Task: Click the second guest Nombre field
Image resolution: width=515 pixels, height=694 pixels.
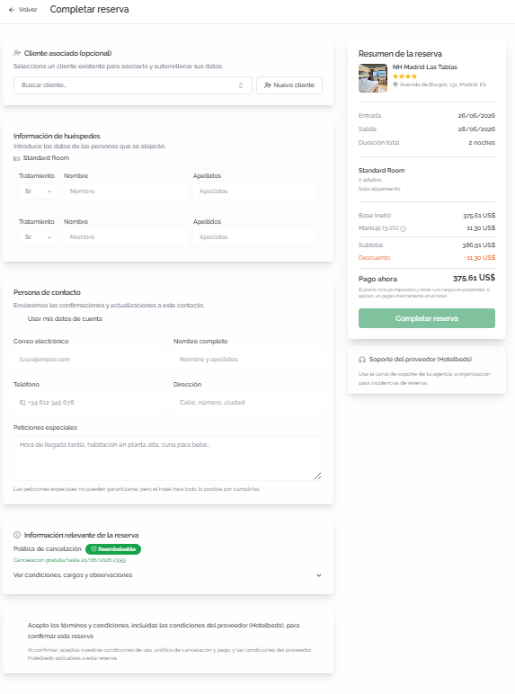Action: tap(126, 237)
